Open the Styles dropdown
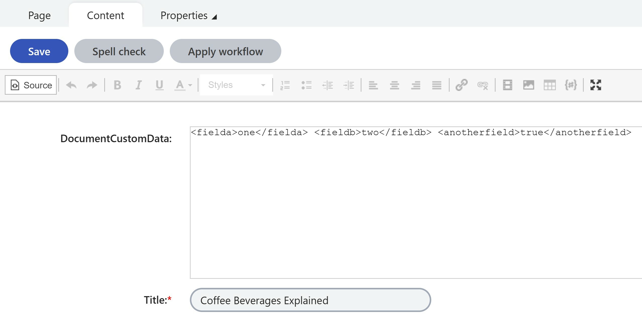 pyautogui.click(x=236, y=85)
